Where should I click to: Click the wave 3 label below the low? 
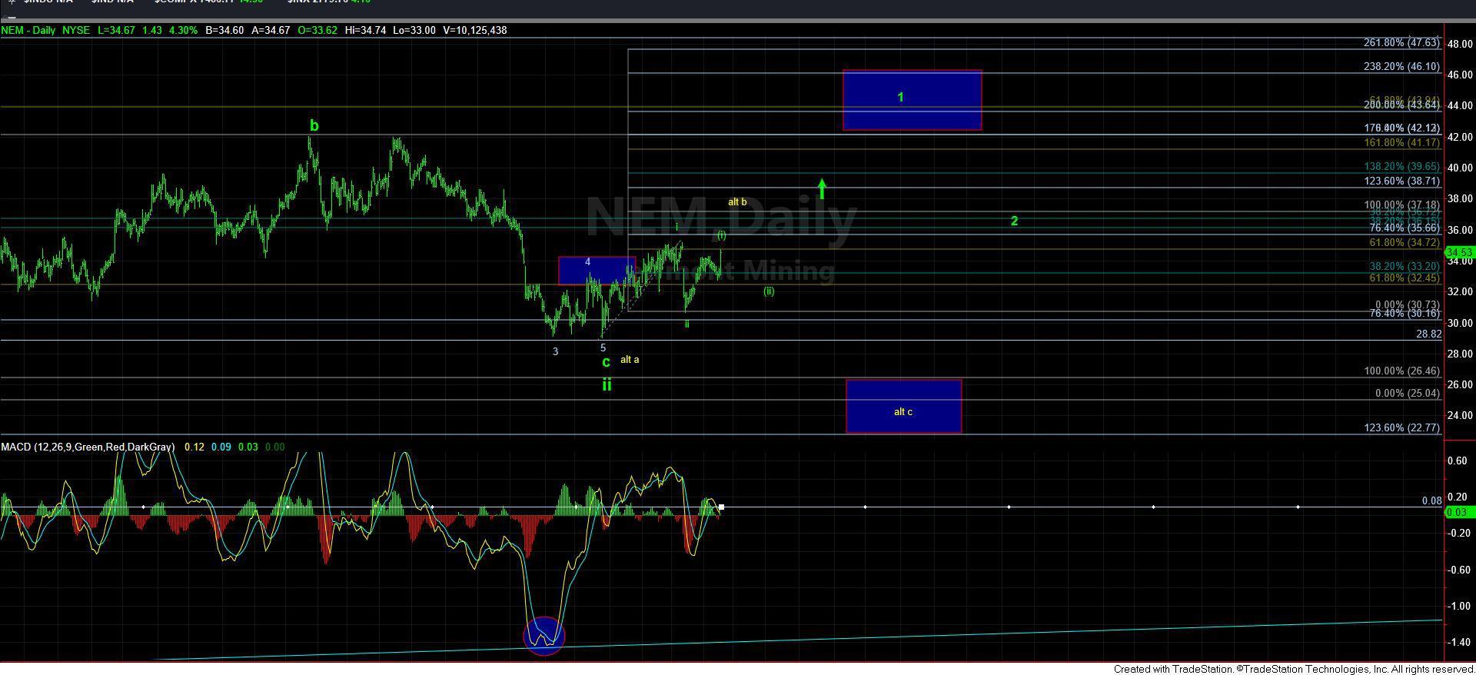click(x=556, y=352)
